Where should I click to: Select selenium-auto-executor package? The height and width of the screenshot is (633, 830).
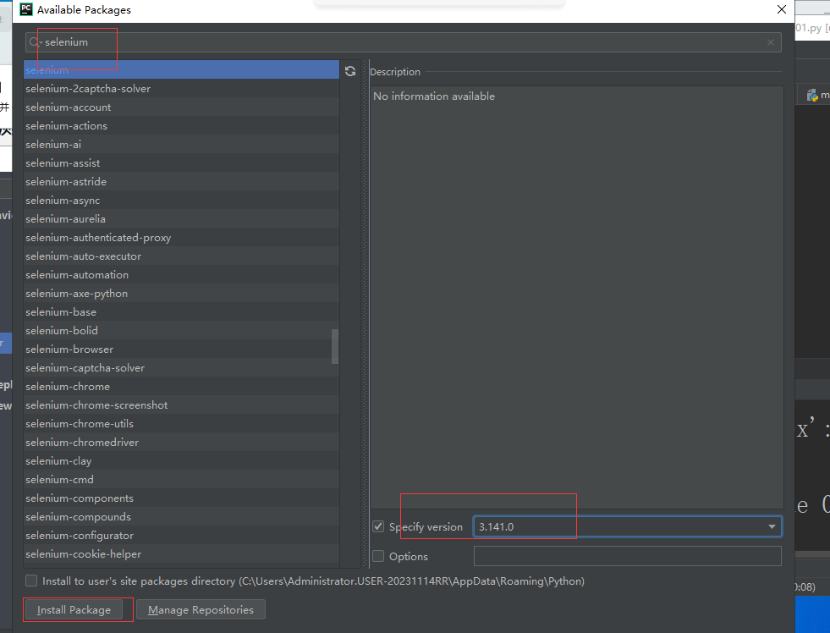[x=181, y=256]
